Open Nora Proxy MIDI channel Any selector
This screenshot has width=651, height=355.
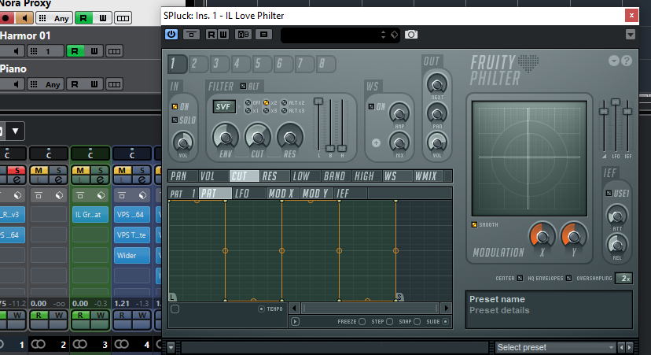click(x=54, y=18)
